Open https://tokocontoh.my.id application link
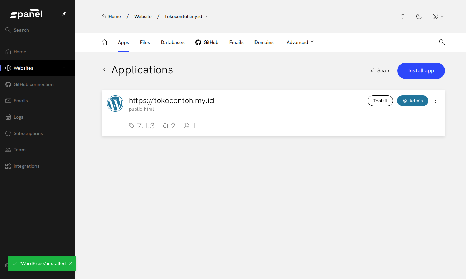Viewport: 466px width, 279px height. (x=172, y=100)
